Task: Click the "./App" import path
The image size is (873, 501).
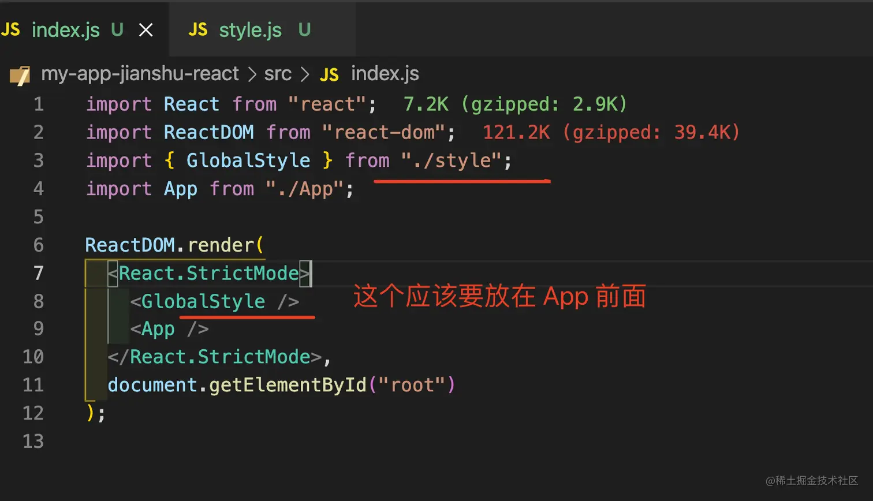Action: pos(304,189)
